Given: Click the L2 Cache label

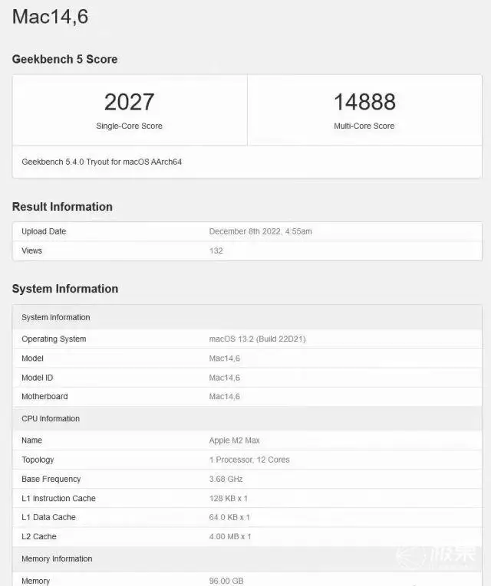Looking at the screenshot, I should click(39, 537).
